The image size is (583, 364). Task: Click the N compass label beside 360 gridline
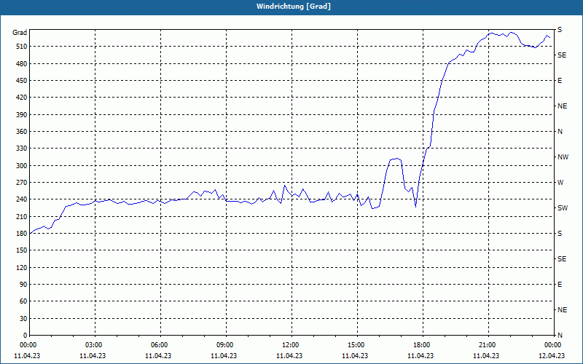[x=560, y=132]
